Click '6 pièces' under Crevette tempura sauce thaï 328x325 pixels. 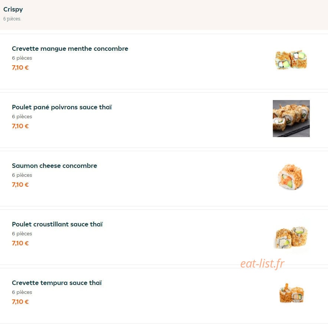pos(22,292)
